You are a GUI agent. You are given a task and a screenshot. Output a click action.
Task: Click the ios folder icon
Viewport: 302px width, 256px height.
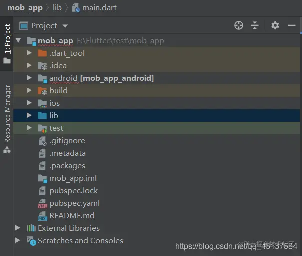[x=42, y=103]
